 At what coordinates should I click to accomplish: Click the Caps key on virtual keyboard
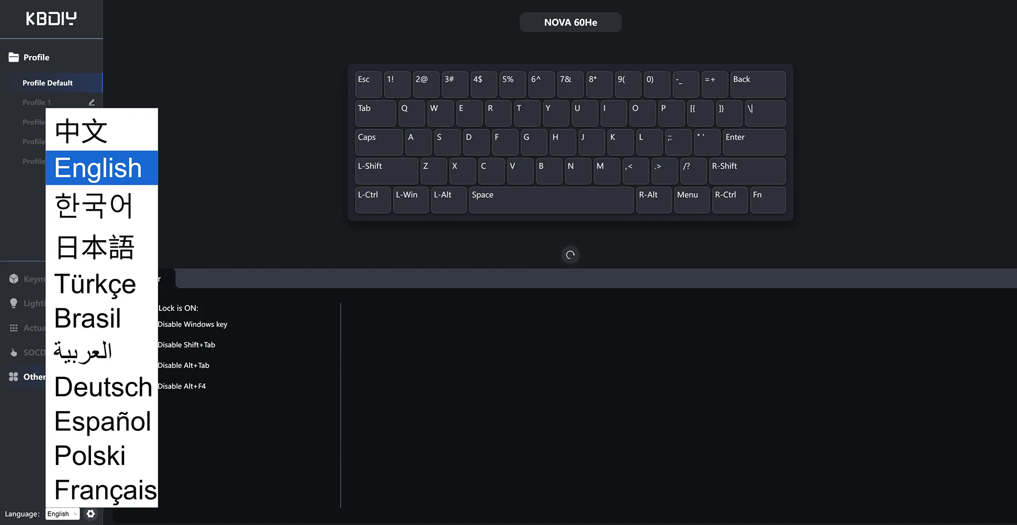point(379,142)
